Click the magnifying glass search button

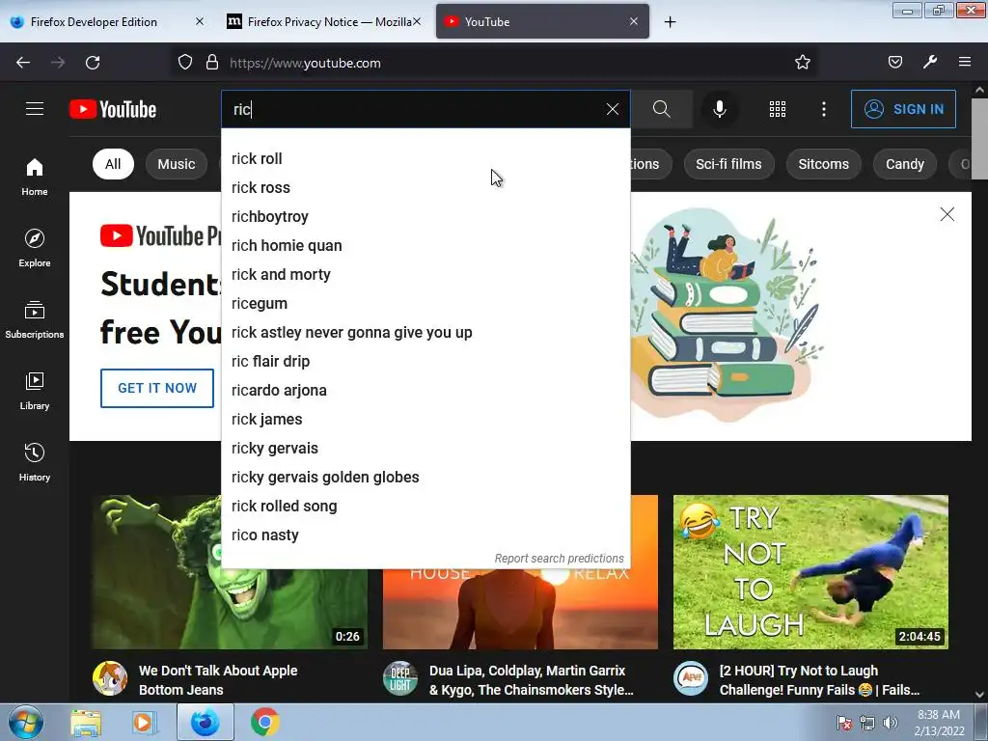(x=661, y=109)
